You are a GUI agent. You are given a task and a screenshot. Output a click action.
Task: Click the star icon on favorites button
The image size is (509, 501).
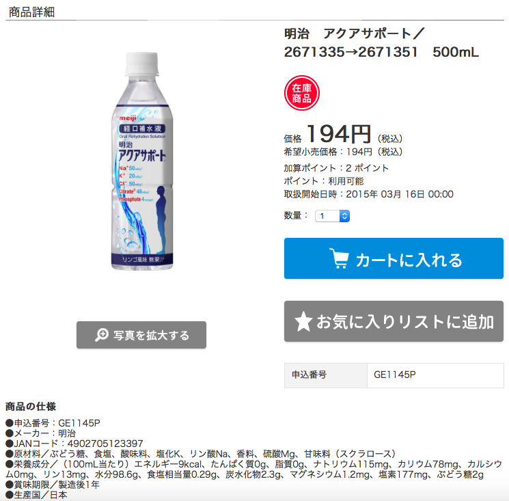(x=303, y=321)
